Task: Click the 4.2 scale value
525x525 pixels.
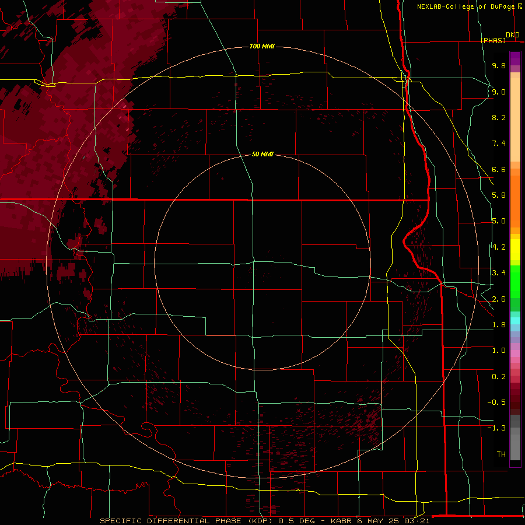Action: pyautogui.click(x=499, y=247)
